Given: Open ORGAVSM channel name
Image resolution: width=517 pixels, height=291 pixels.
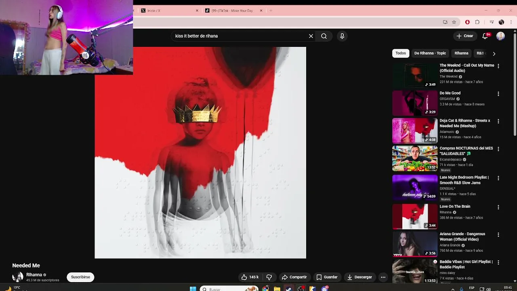Looking at the screenshot, I should (447, 99).
